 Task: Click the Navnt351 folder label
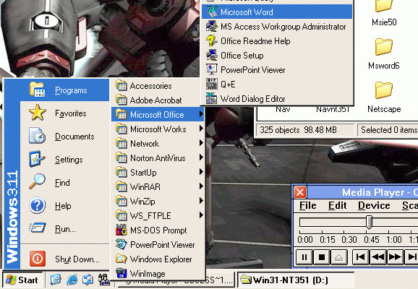click(333, 109)
